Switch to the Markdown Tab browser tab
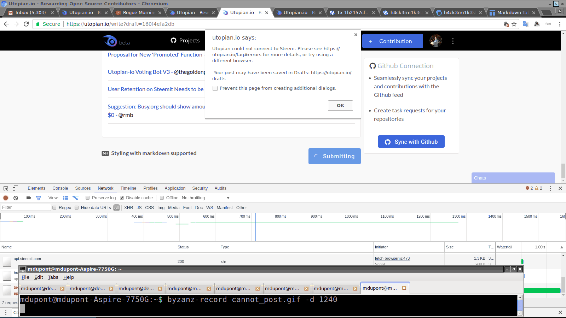The height and width of the screenshot is (318, 566). click(x=512, y=12)
